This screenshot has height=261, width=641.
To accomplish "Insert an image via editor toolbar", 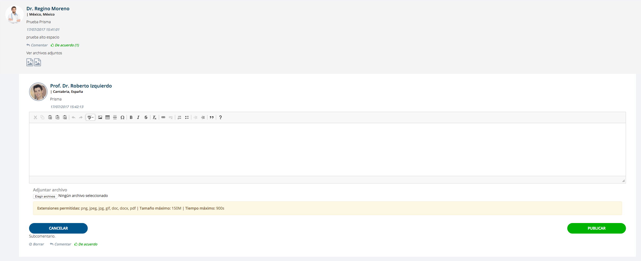I will 100,118.
